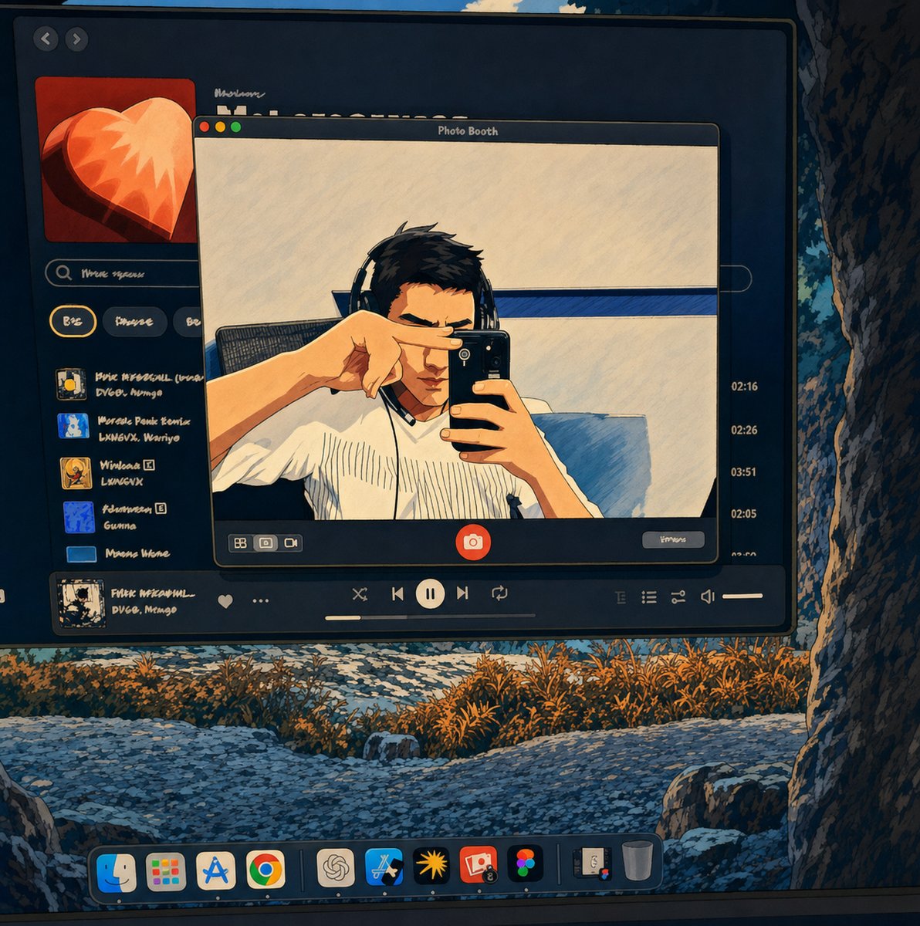Screen dimensions: 920x926
Task: Click the music app search field
Action: (x=123, y=273)
